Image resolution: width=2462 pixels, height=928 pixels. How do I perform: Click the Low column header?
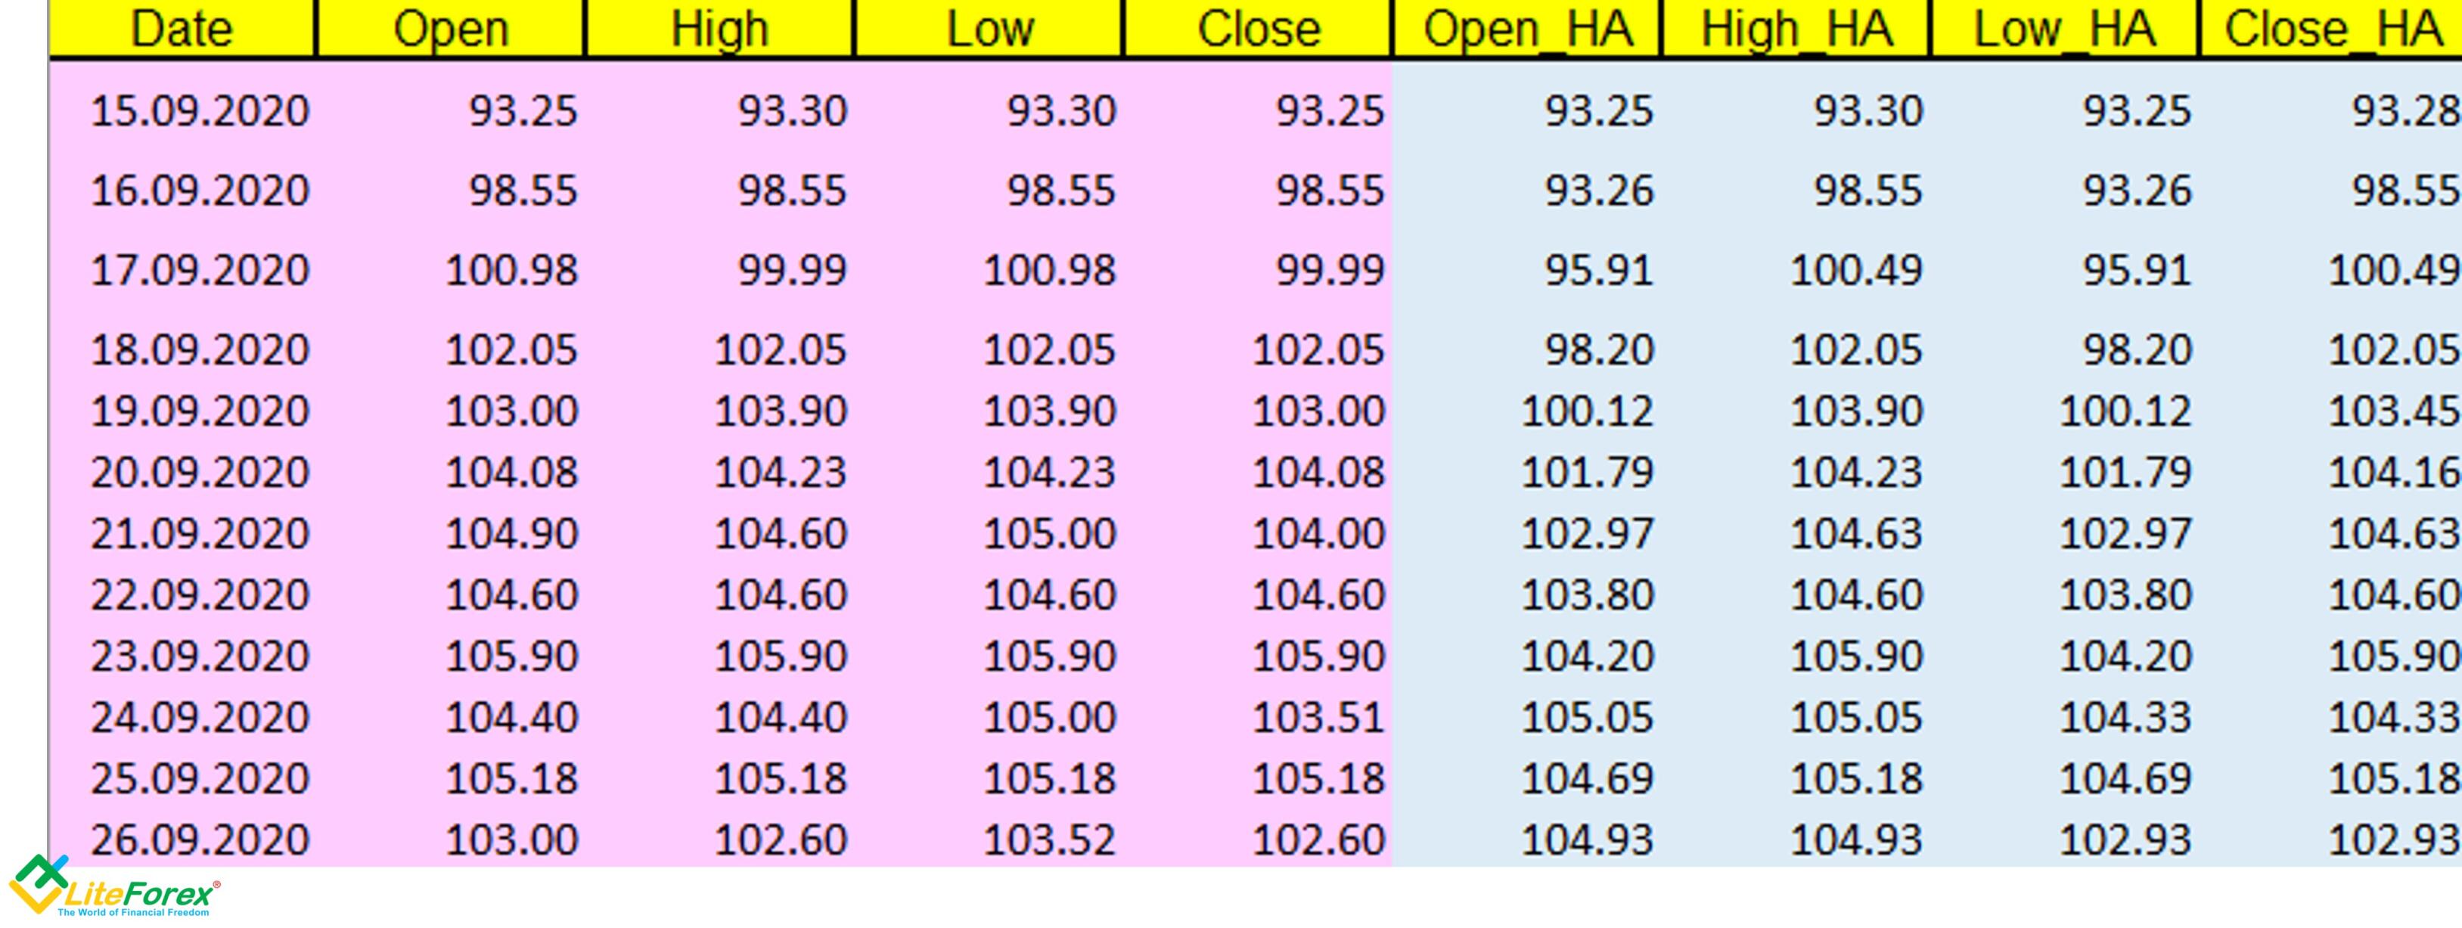click(x=989, y=28)
